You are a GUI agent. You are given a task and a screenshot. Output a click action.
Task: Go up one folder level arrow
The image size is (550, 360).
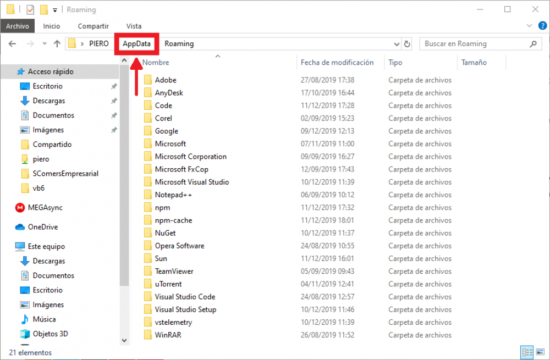coord(57,44)
